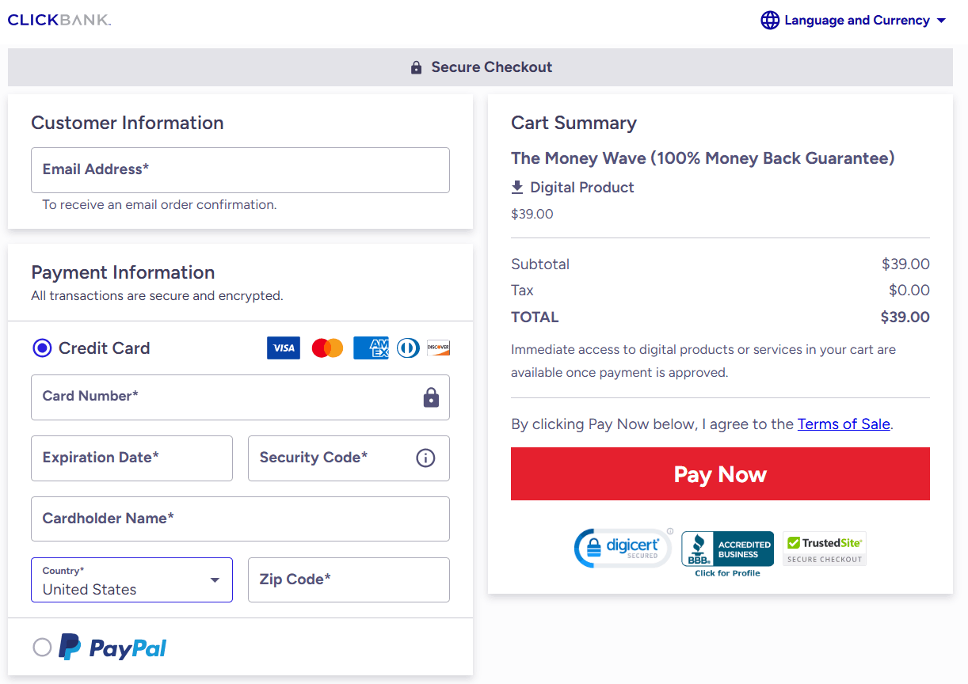This screenshot has height=684, width=968.
Task: Click the Email Address input field
Action: pos(240,169)
